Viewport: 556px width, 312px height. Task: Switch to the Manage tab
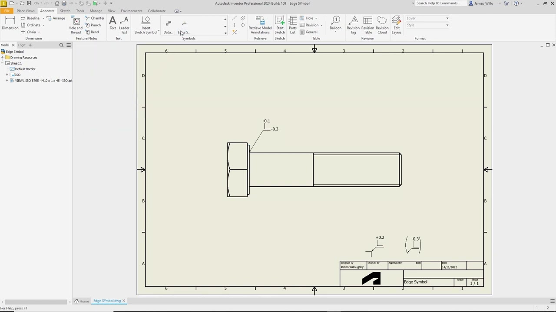[96, 11]
